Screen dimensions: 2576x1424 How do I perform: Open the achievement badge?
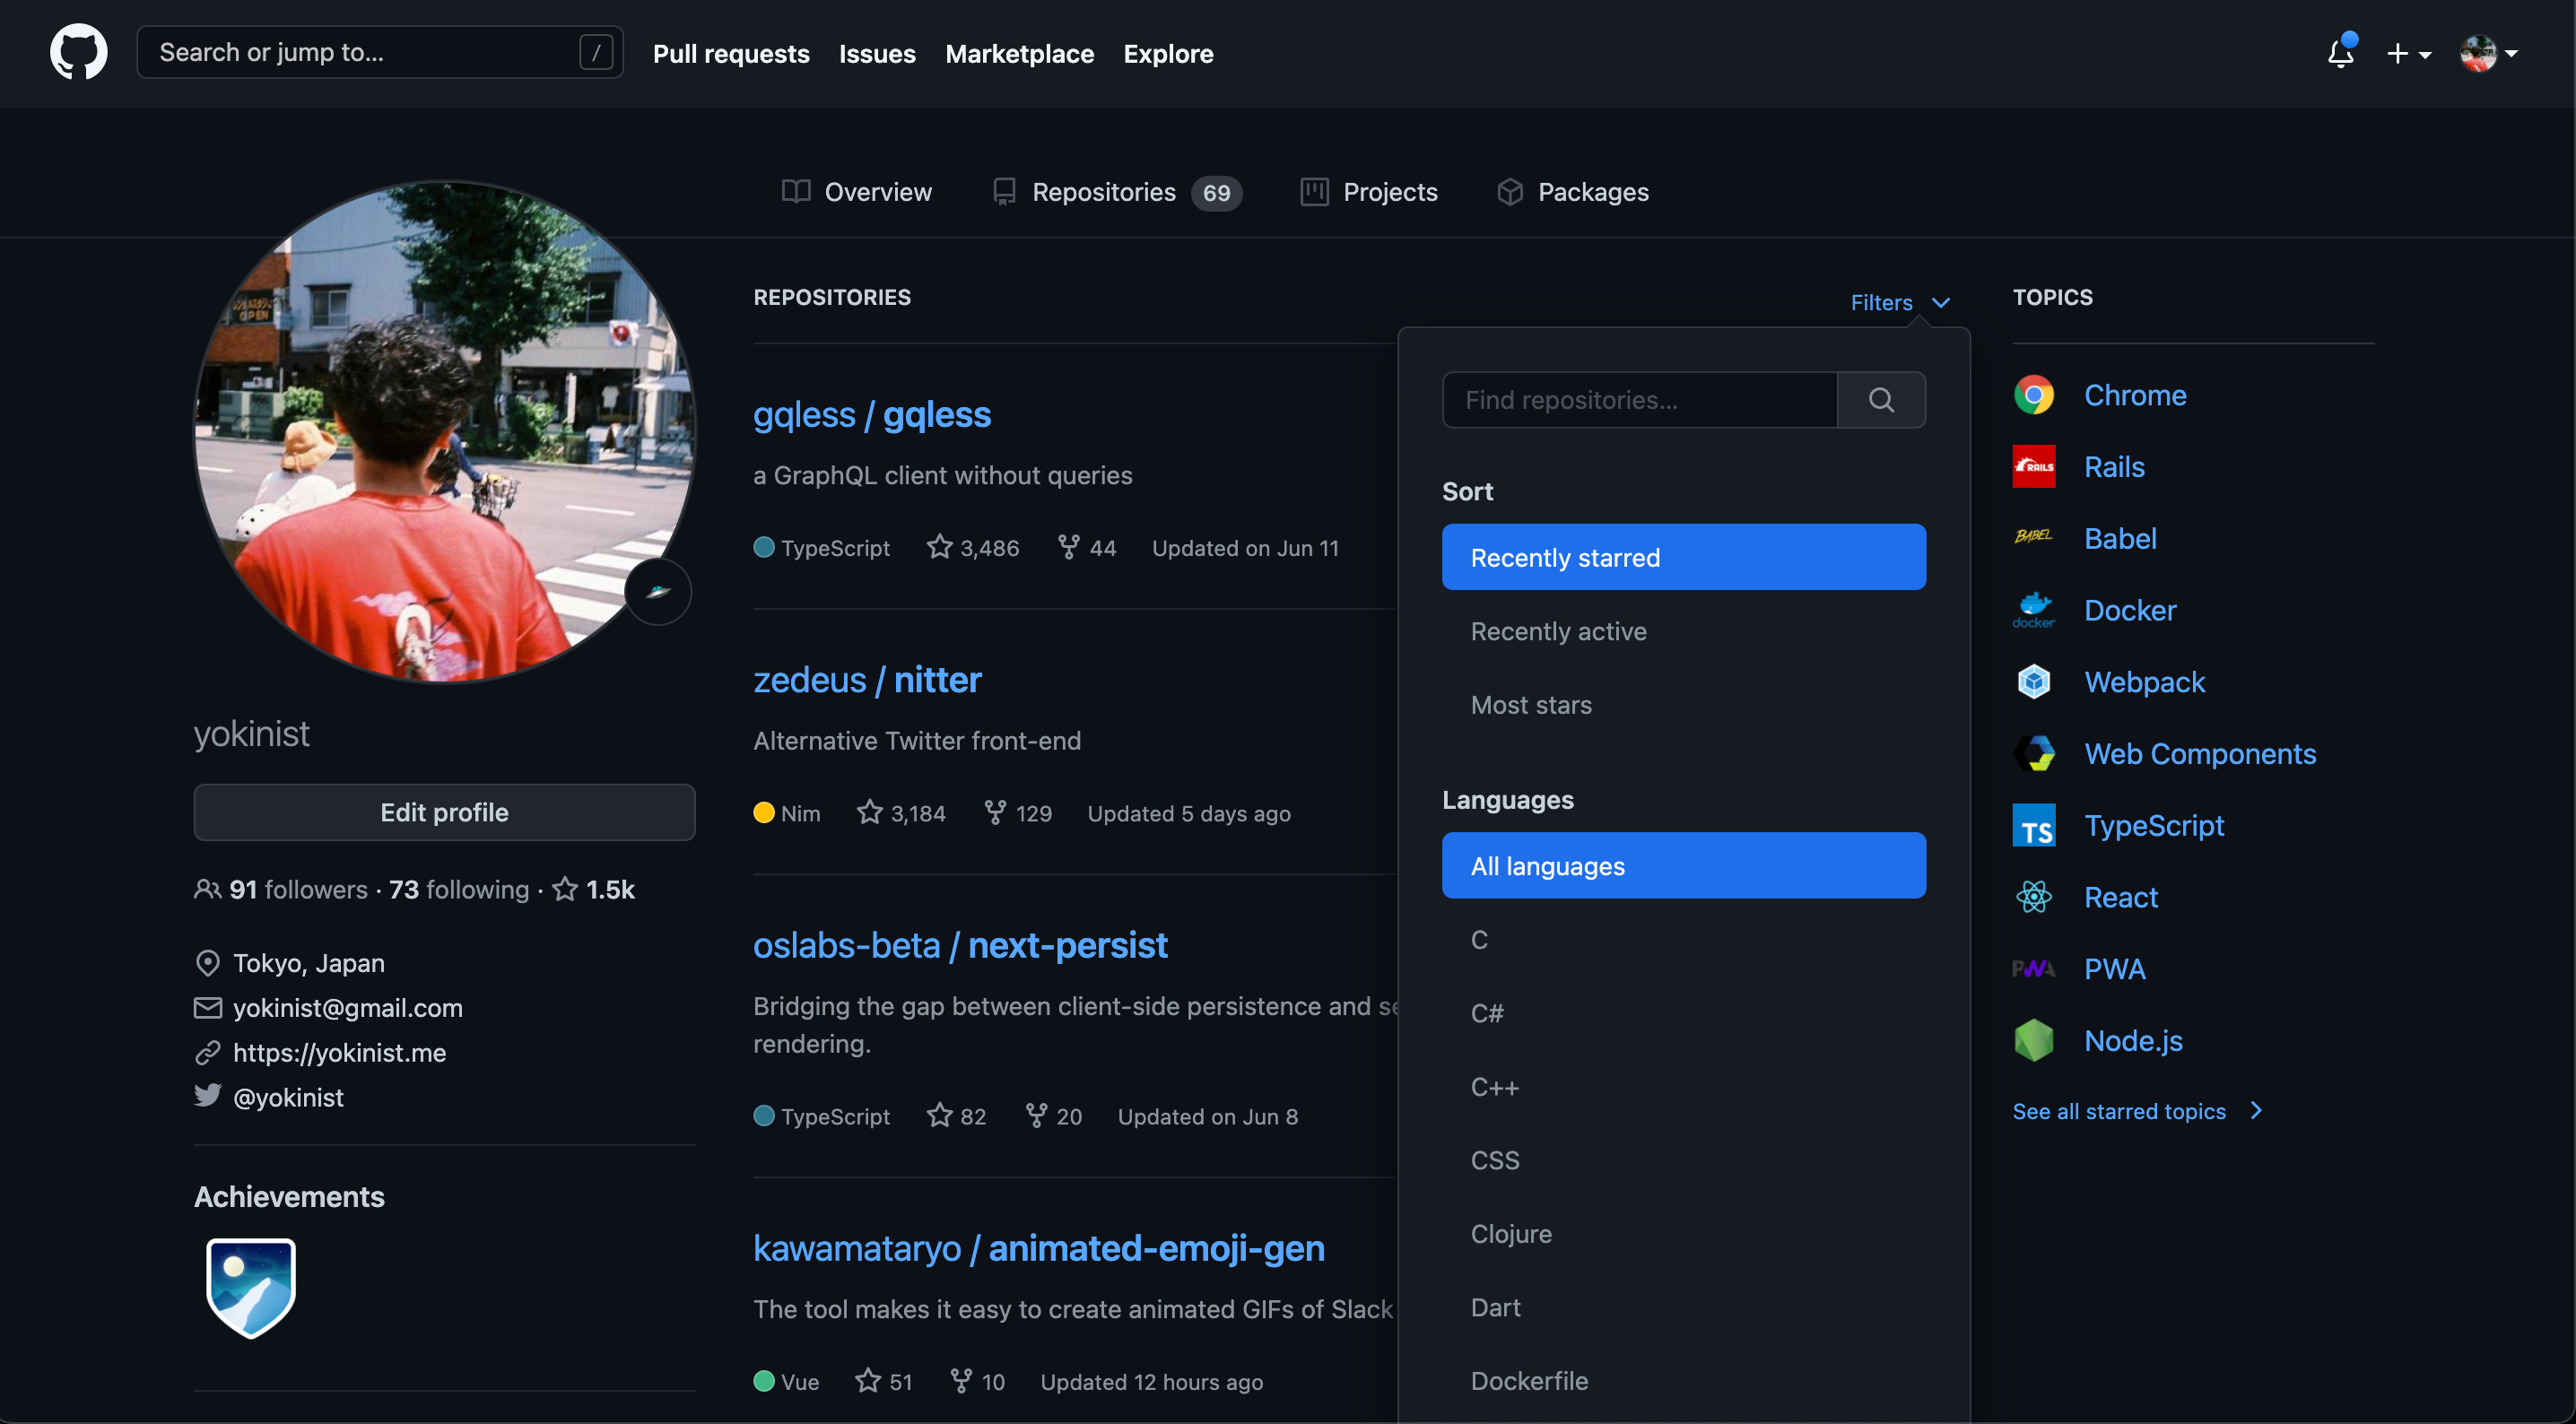tap(250, 1288)
